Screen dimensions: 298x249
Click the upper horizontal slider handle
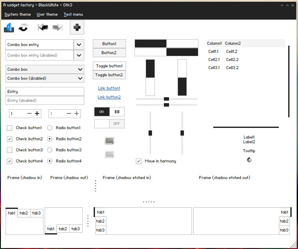166,99
